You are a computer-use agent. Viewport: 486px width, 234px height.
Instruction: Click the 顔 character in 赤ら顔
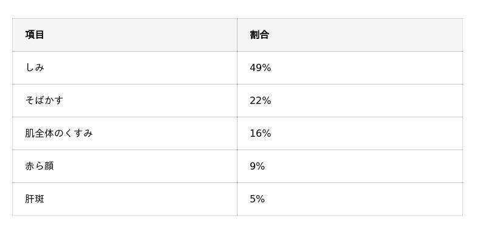point(49,166)
